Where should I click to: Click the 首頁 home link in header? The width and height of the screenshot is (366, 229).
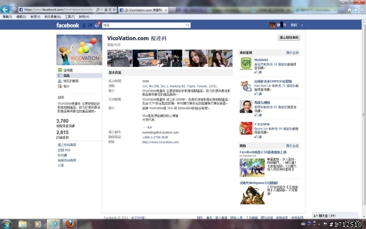[x=294, y=25]
